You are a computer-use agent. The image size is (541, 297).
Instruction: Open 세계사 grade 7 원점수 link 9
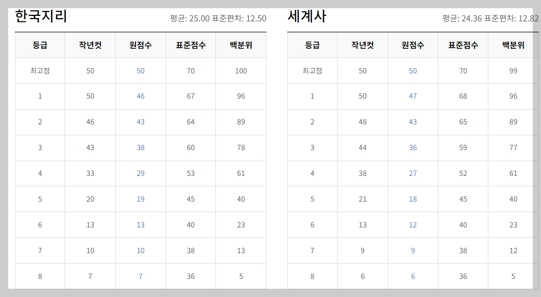[x=413, y=251]
